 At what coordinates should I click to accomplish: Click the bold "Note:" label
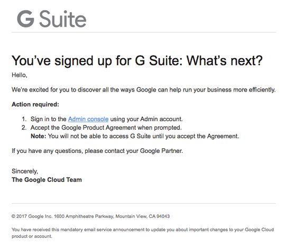[39, 136]
